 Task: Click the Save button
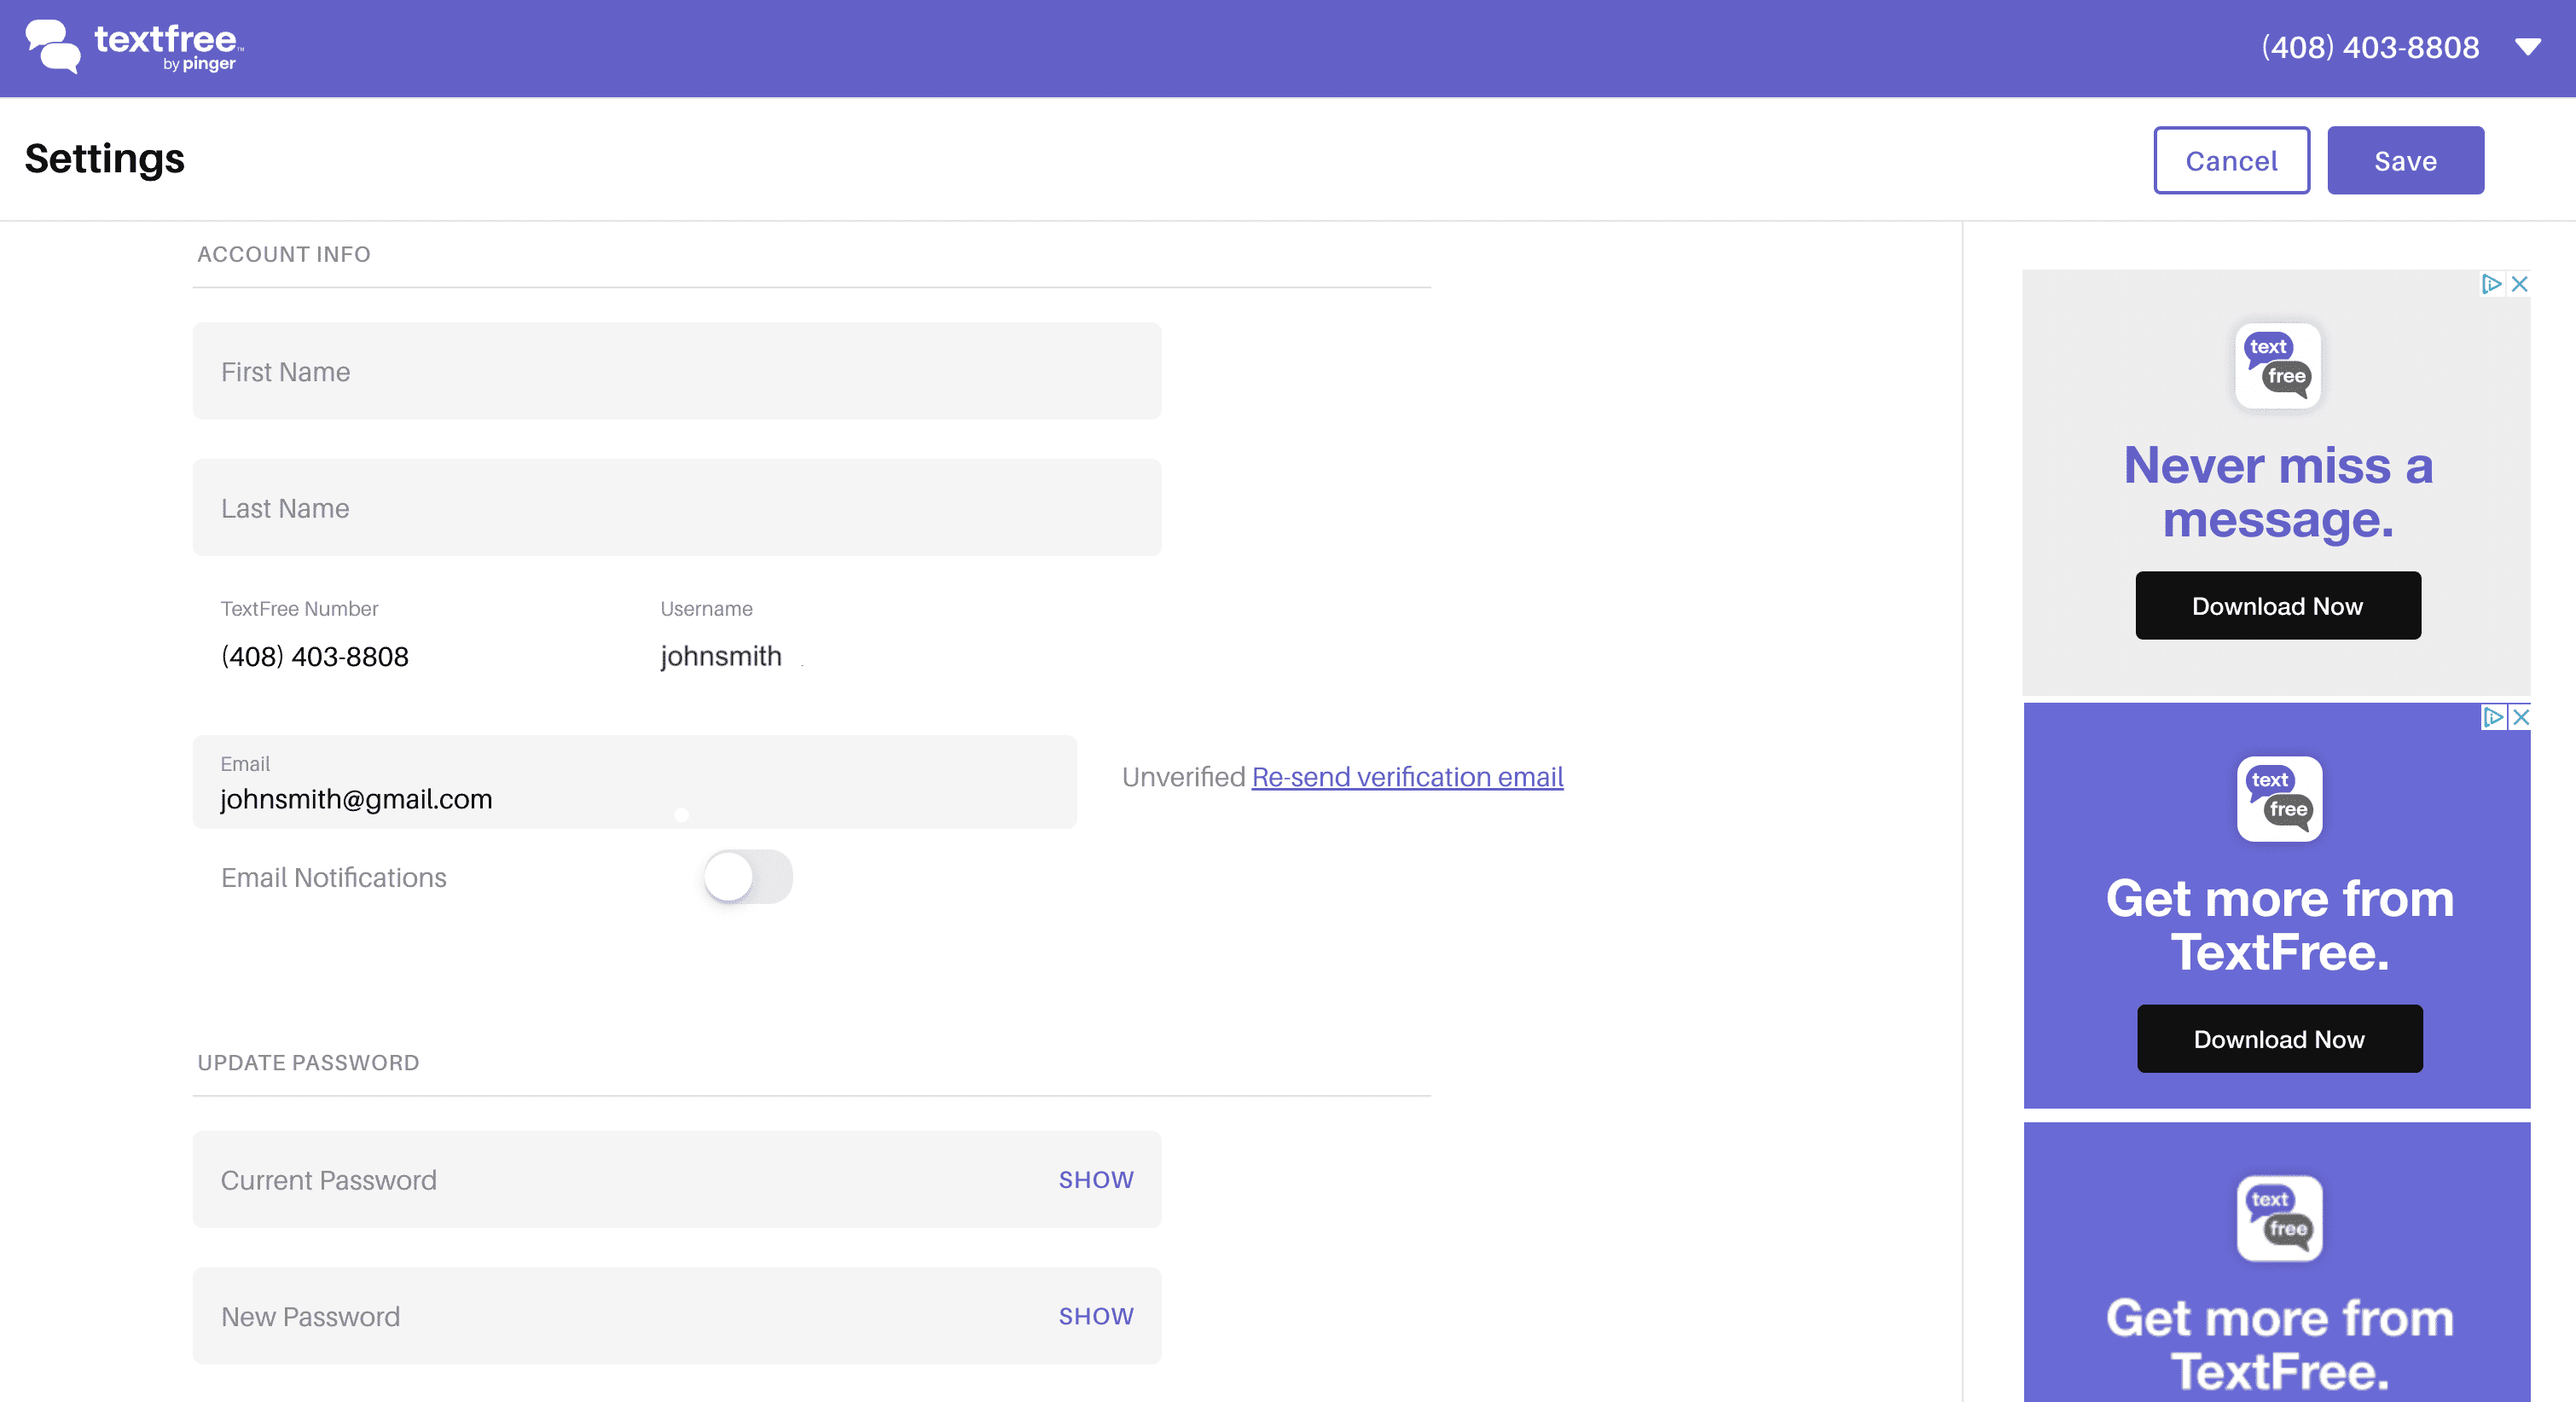(x=2405, y=160)
